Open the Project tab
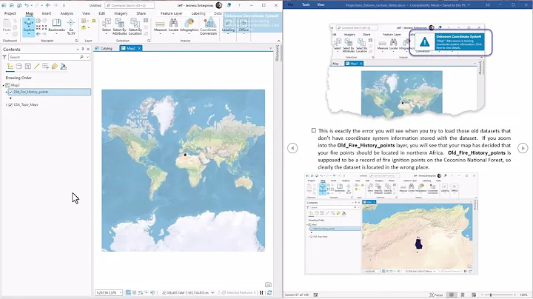Image resolution: width=533 pixels, height=299 pixels. [10, 13]
